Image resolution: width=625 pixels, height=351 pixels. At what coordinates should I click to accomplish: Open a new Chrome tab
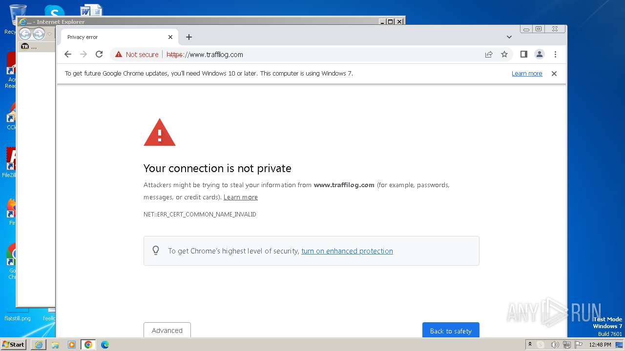pyautogui.click(x=189, y=37)
